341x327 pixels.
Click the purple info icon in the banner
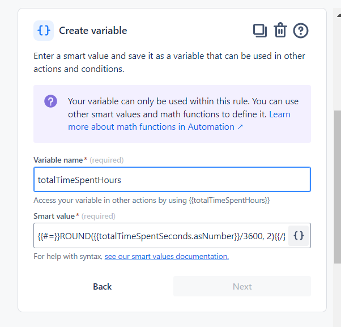click(51, 101)
